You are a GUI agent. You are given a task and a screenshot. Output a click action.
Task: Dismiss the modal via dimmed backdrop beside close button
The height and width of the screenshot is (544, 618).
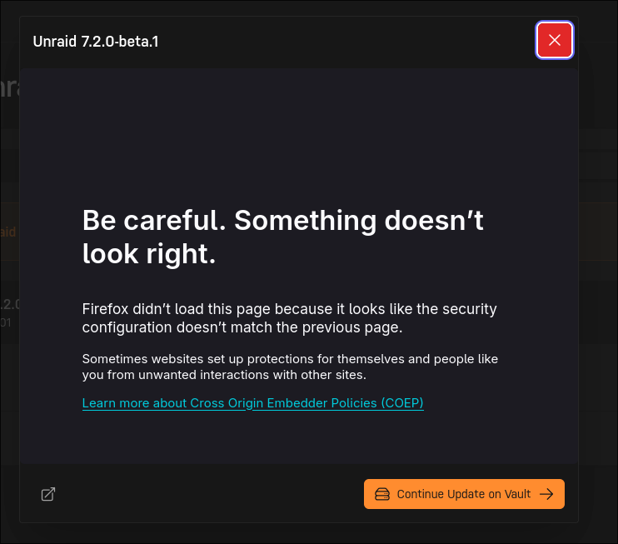(598, 39)
